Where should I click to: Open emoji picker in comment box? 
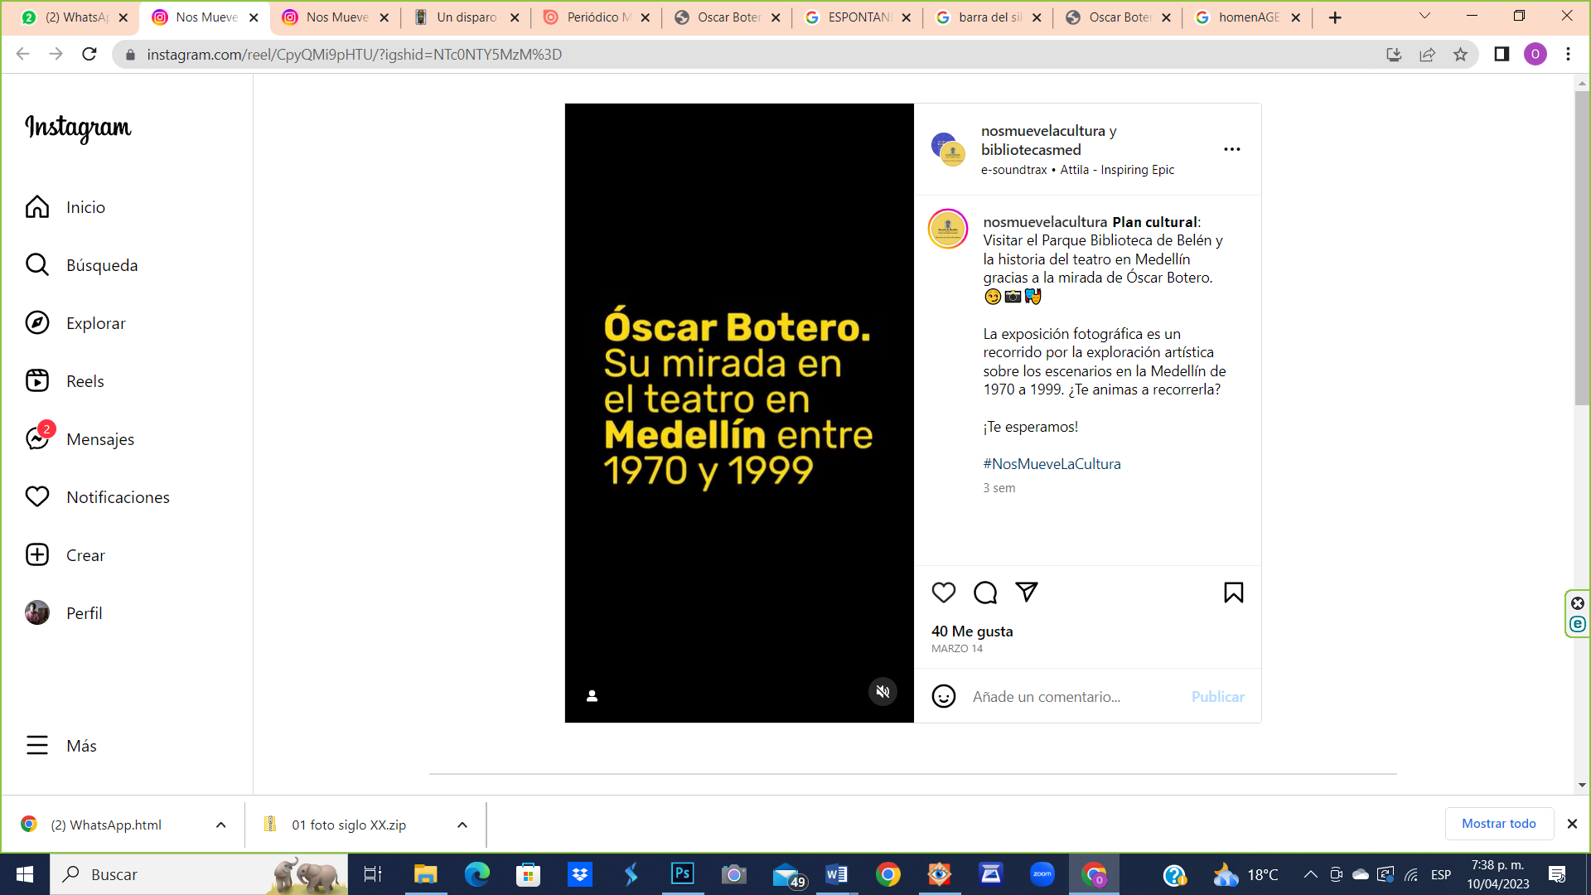pyautogui.click(x=943, y=696)
